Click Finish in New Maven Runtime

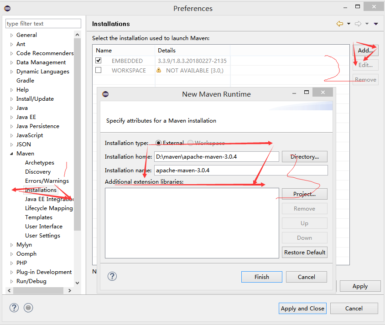(x=262, y=277)
